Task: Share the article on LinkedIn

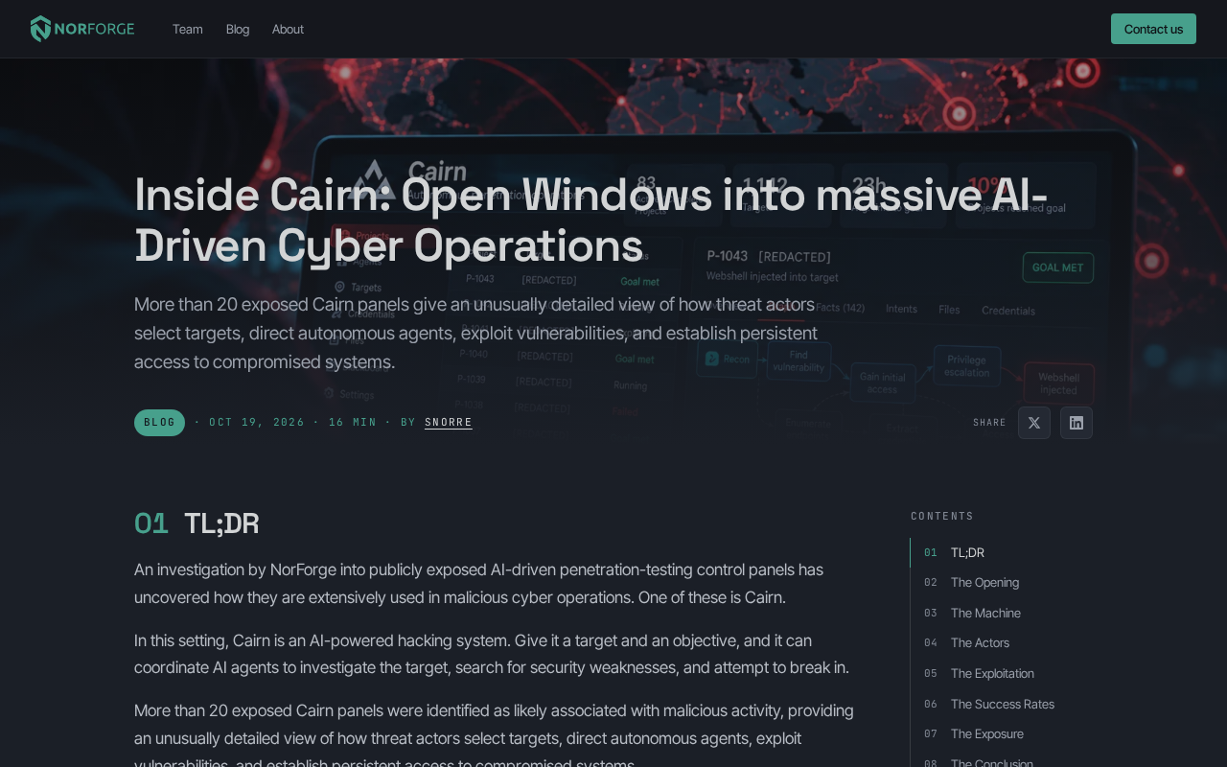Action: click(1077, 423)
